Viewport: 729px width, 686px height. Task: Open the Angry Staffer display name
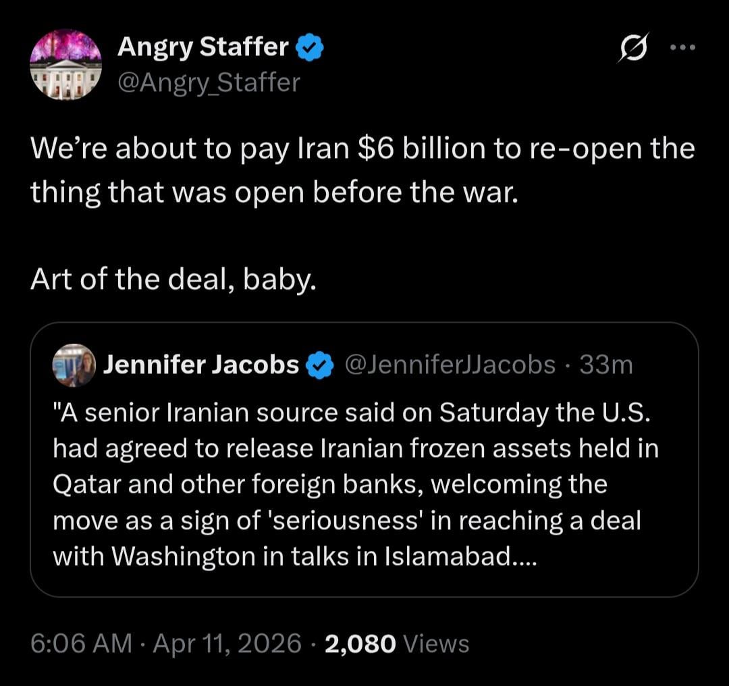coord(203,47)
